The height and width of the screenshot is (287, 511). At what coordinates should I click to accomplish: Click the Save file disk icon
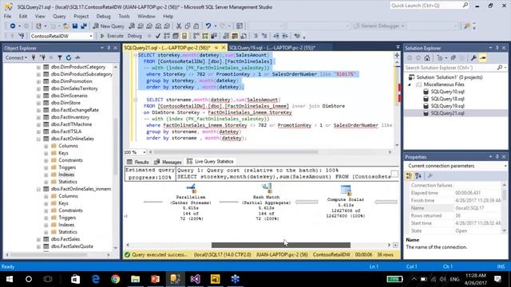(x=75, y=26)
